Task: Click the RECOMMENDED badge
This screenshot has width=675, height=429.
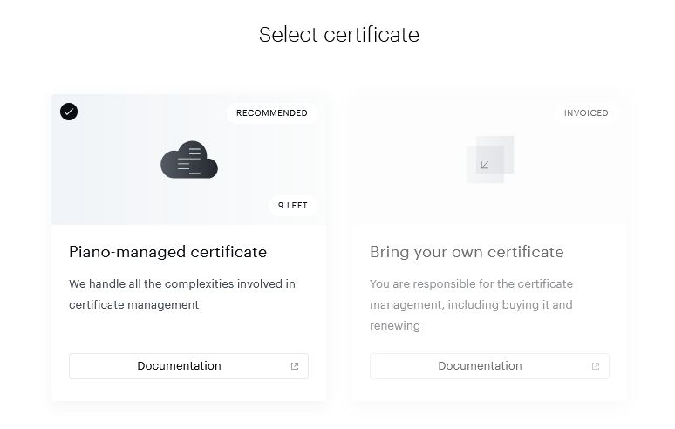Action: coord(271,113)
